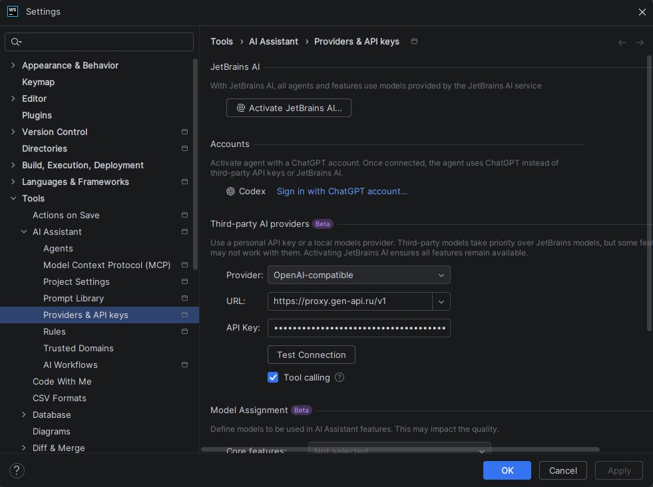The image size is (653, 487).
Task: Click project scope icon next to Version Control
Action: 184,132
